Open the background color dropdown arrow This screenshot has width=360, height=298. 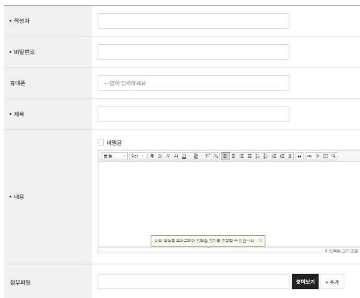202,156
